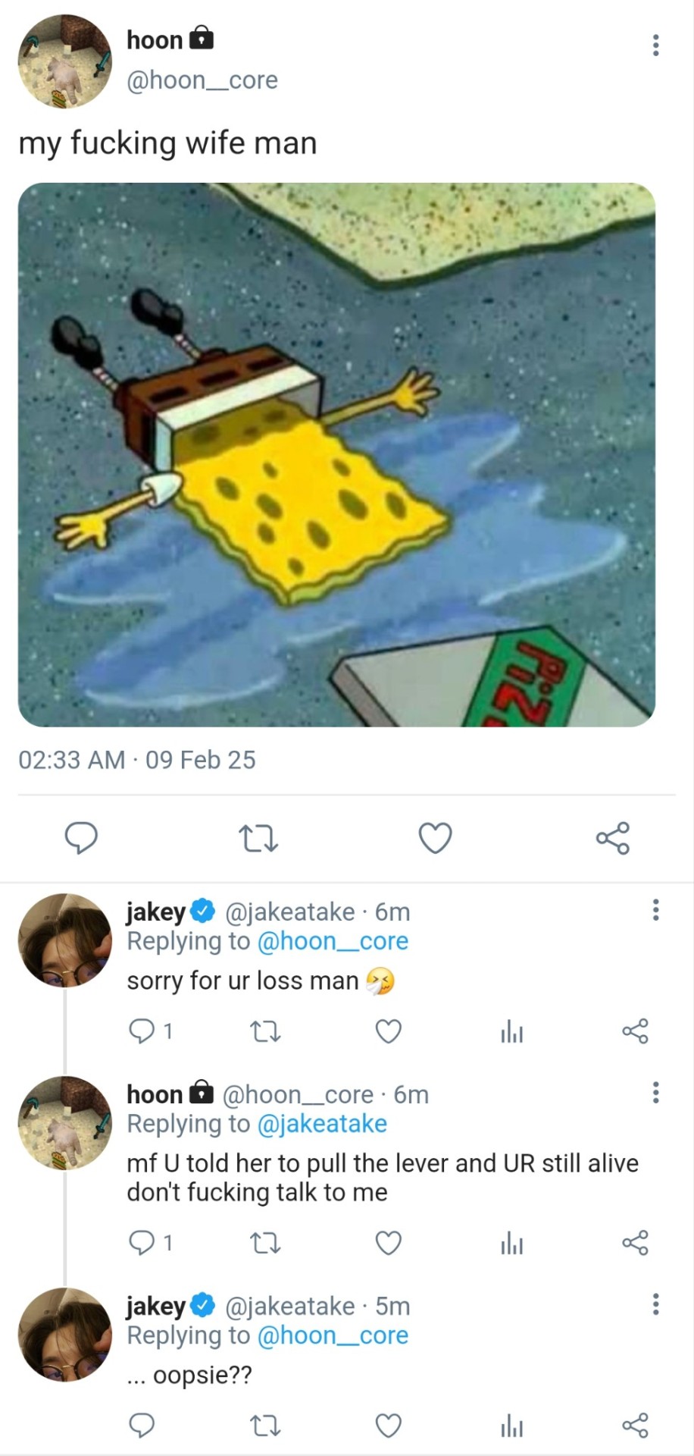Viewport: 694px width, 1456px height.
Task: Like the main "my wife man" tweet
Action: click(436, 839)
